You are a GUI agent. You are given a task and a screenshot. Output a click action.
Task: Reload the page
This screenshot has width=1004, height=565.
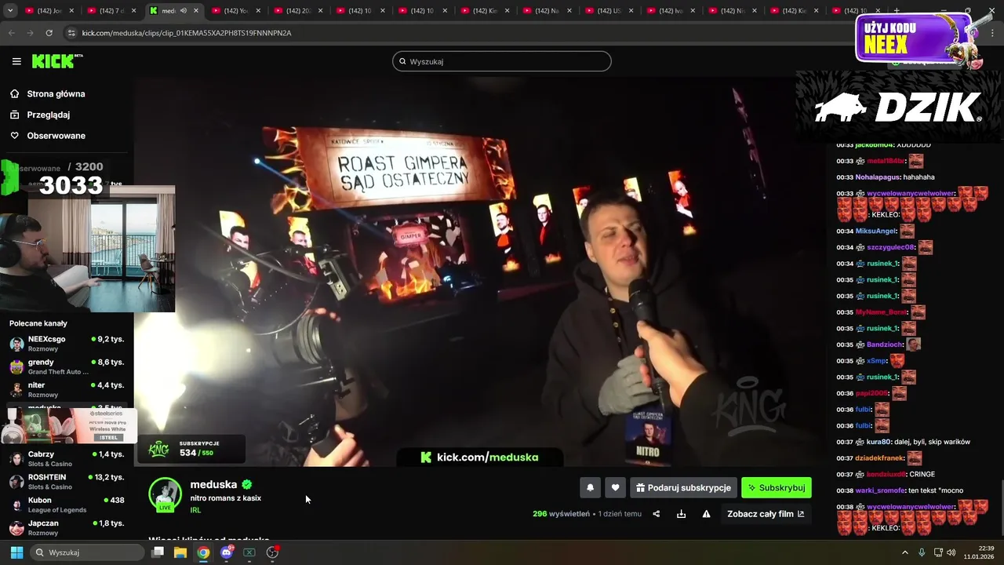coord(49,33)
